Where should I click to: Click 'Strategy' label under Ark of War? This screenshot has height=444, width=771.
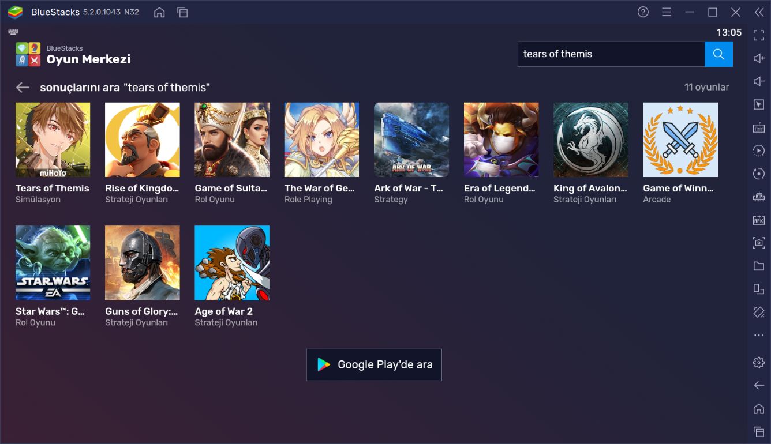tap(391, 200)
